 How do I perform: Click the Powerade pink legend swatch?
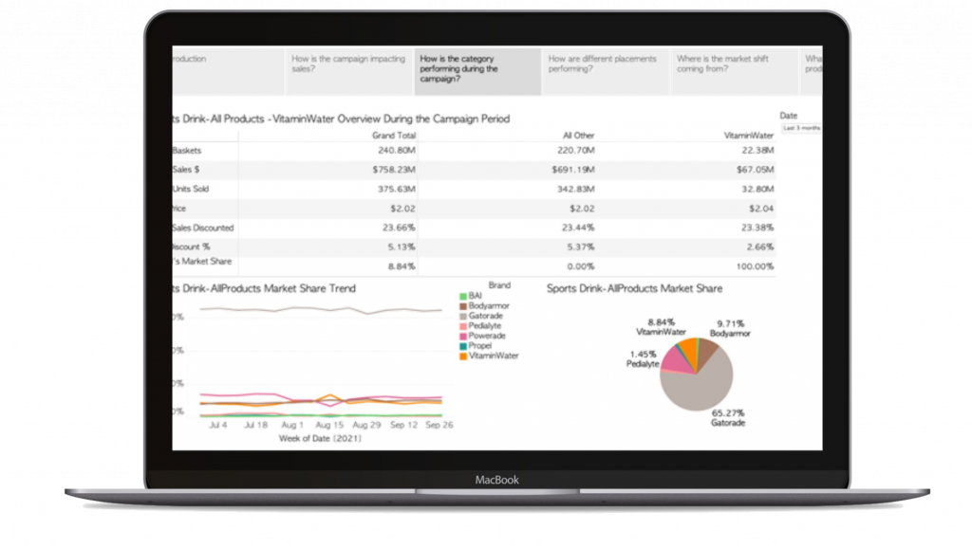coord(463,337)
